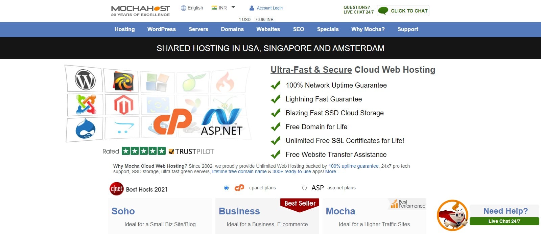Click the Windows logo tile
Viewport: 541px width, 234px height.
[157, 82]
